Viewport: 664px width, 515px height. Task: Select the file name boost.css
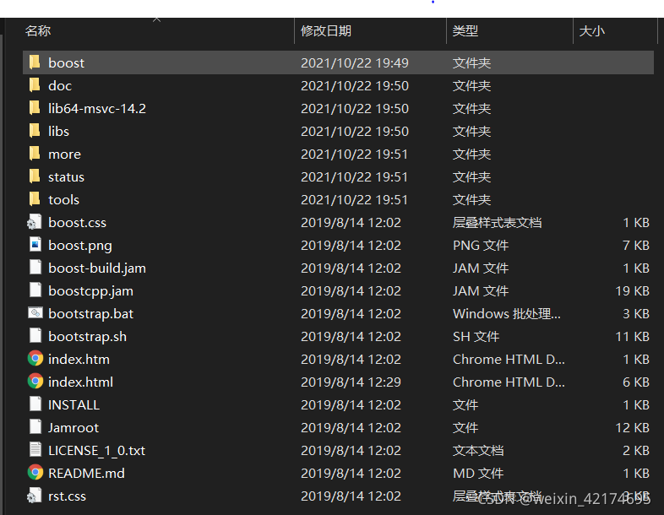click(x=77, y=223)
